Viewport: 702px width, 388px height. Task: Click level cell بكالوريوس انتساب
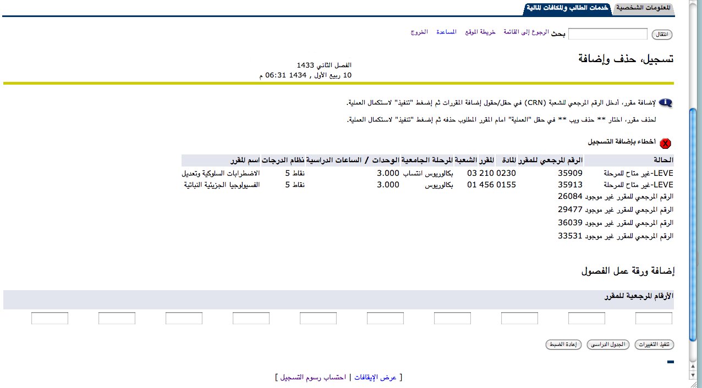click(428, 173)
